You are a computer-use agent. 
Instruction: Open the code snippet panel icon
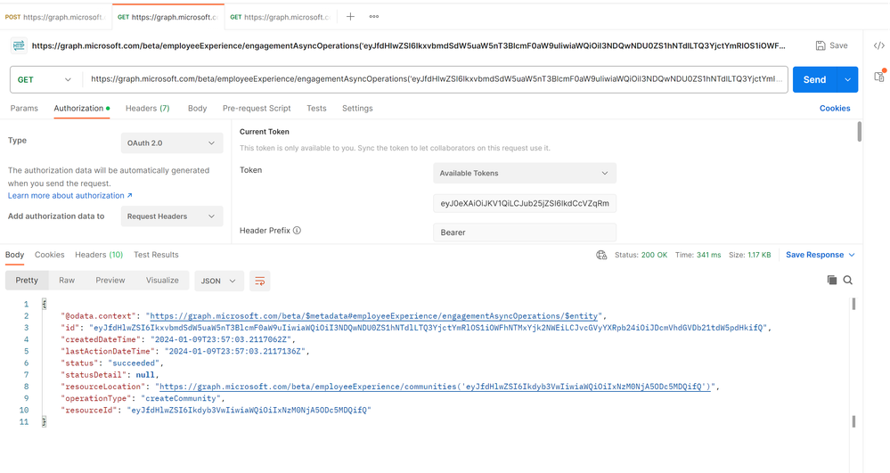click(x=878, y=45)
